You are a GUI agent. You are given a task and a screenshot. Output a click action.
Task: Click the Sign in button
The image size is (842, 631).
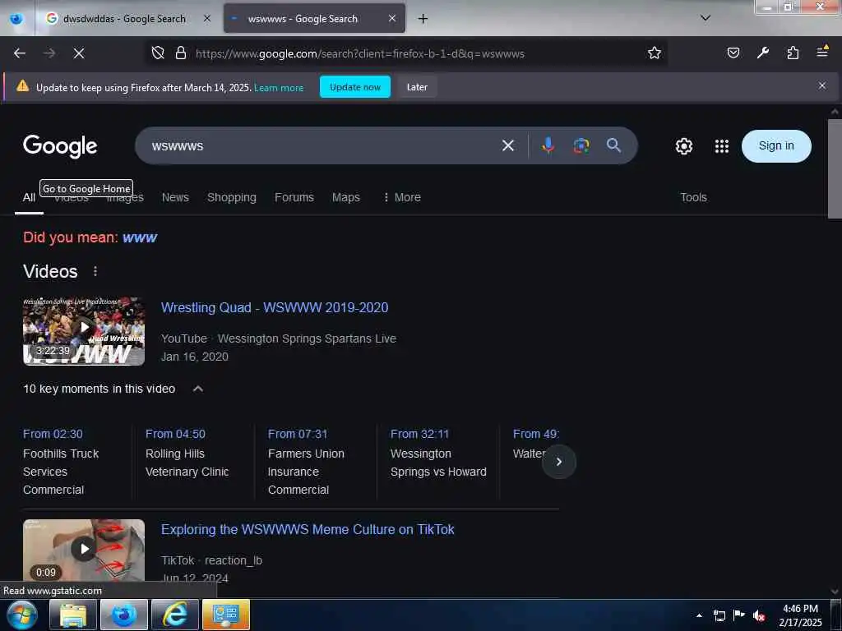tap(776, 146)
